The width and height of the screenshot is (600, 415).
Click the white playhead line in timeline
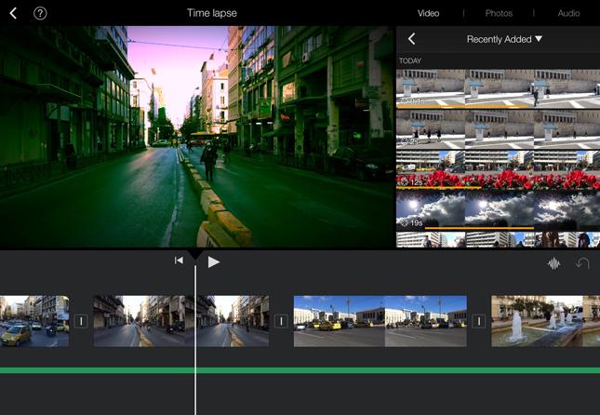pos(195,339)
